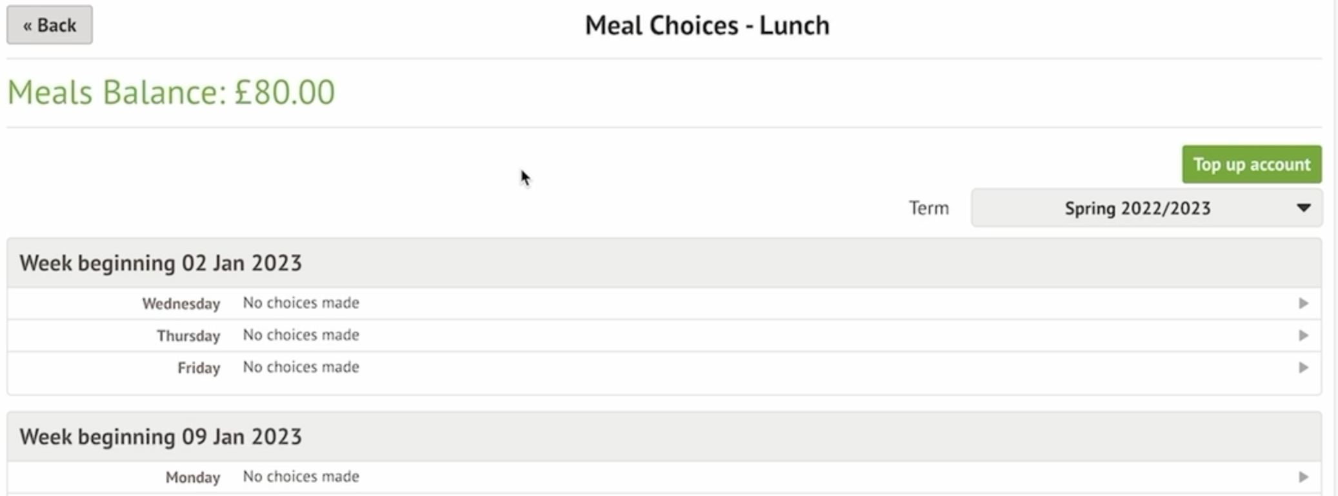Click the Meal Choices - Lunch title

pyautogui.click(x=707, y=26)
